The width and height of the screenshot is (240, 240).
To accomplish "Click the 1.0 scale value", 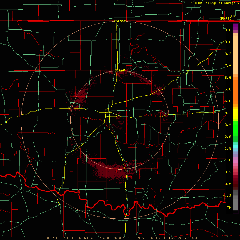I will click(228, 160).
